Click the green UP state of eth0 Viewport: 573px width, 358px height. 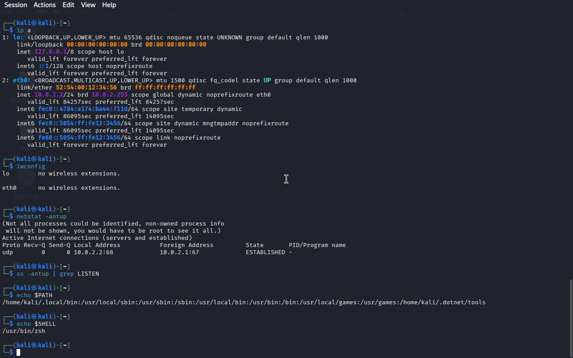click(267, 81)
